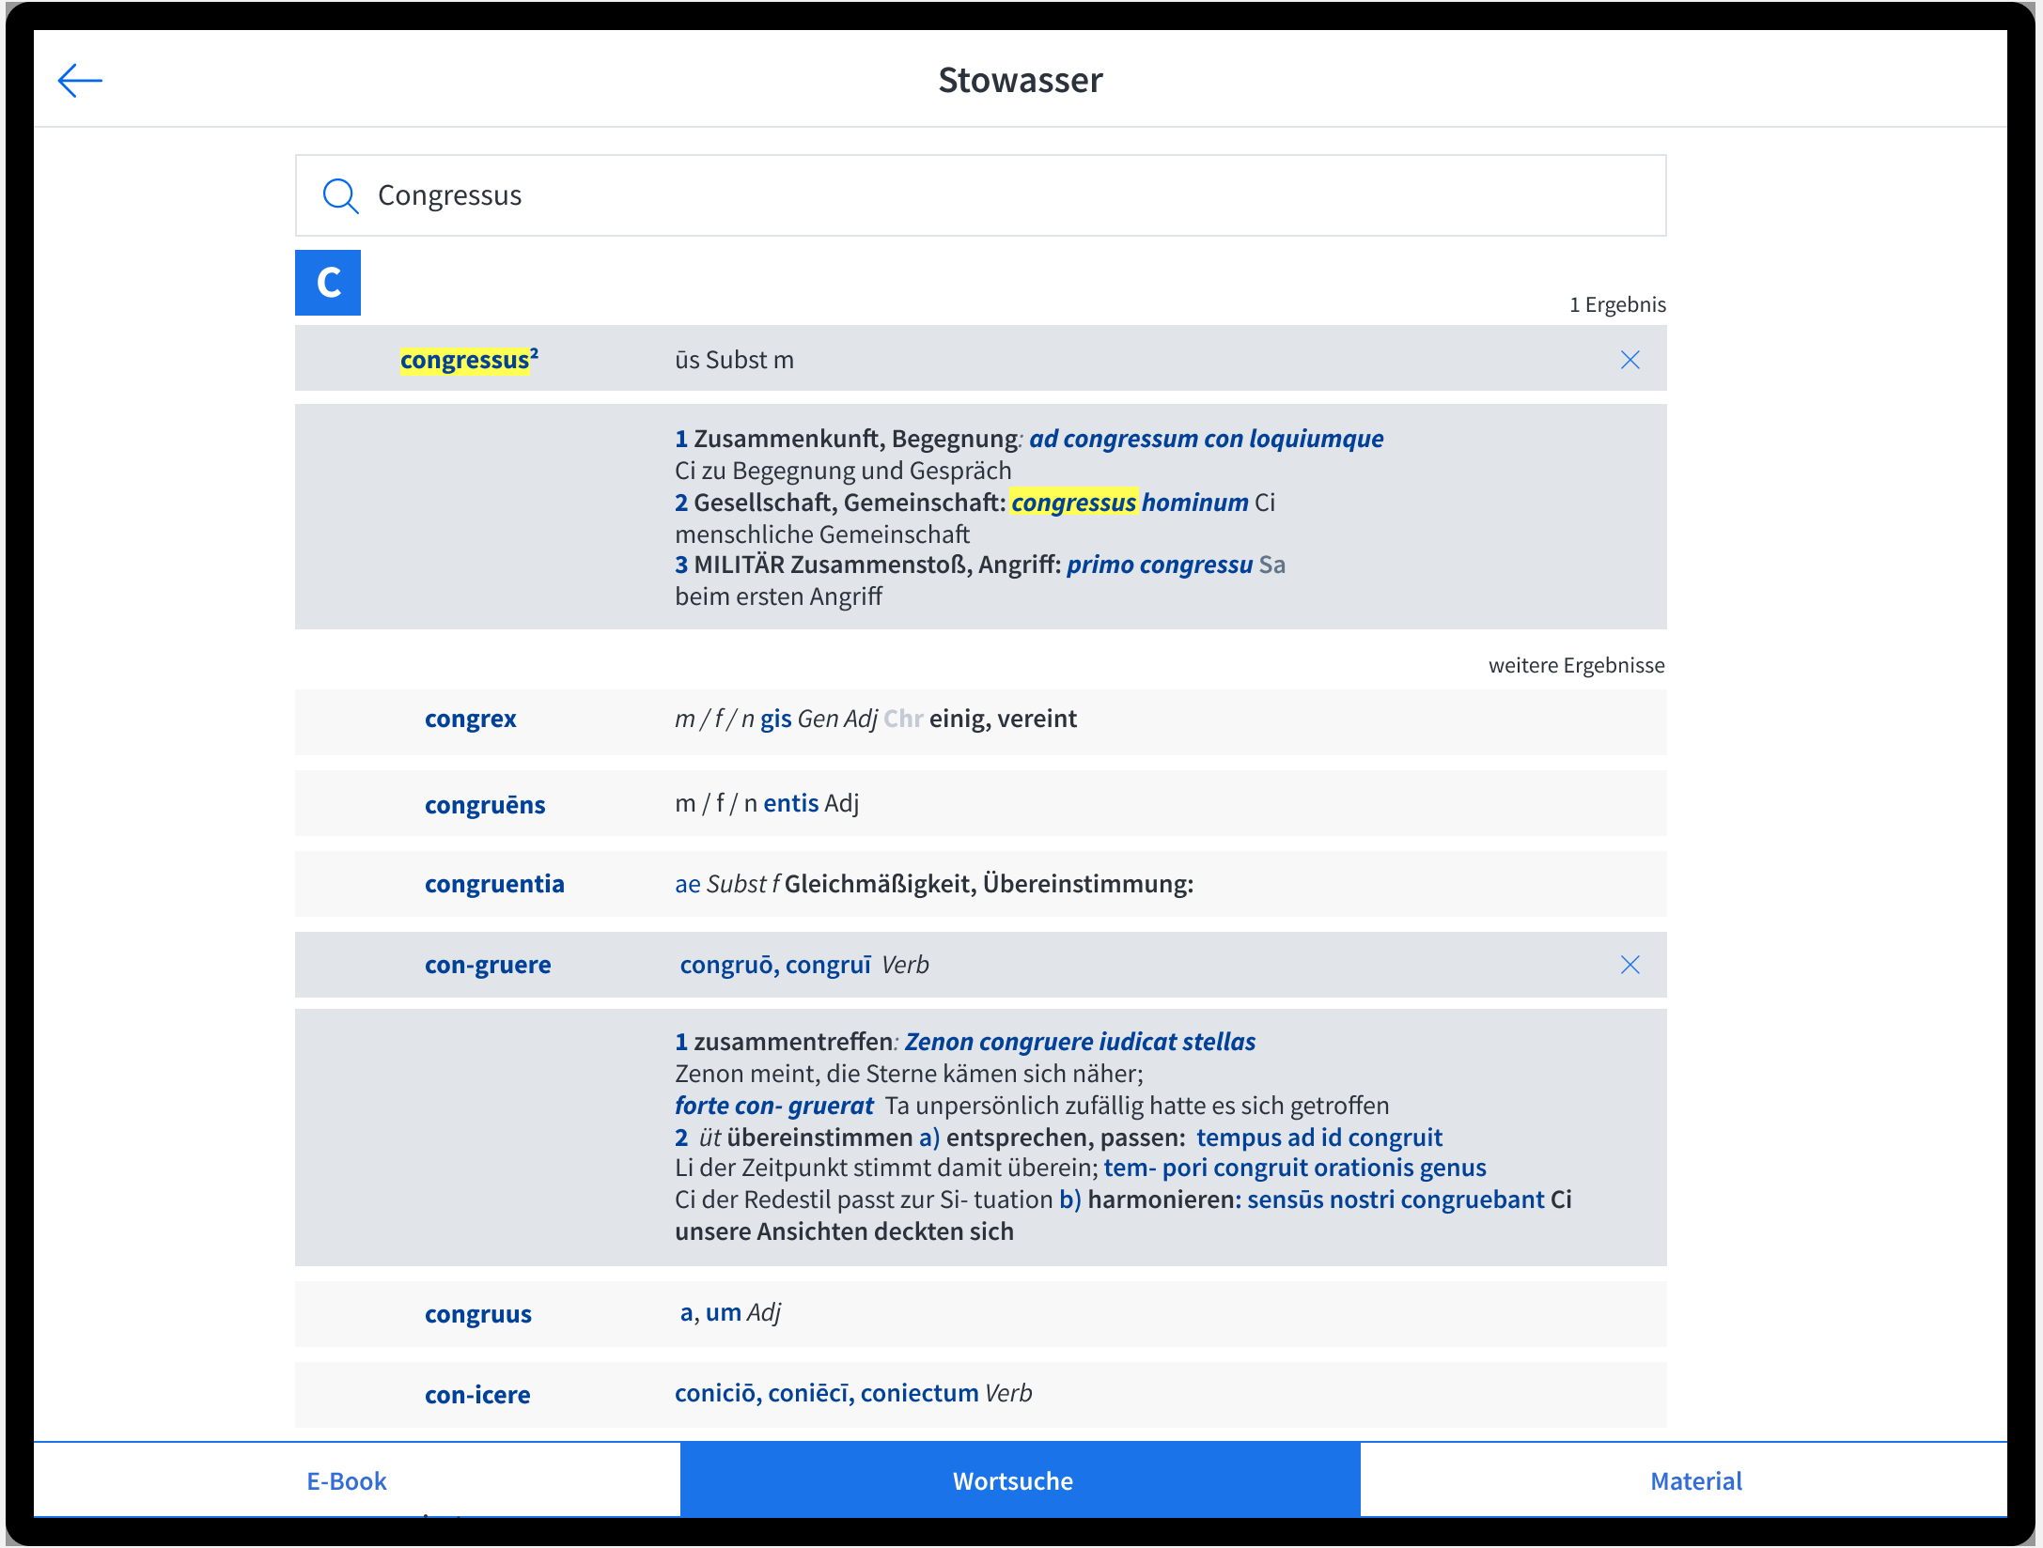This screenshot has width=2043, height=1548.
Task: Click 'Gleichmäßigkeit, Übereinstimmung:' translation text
Action: point(989,884)
